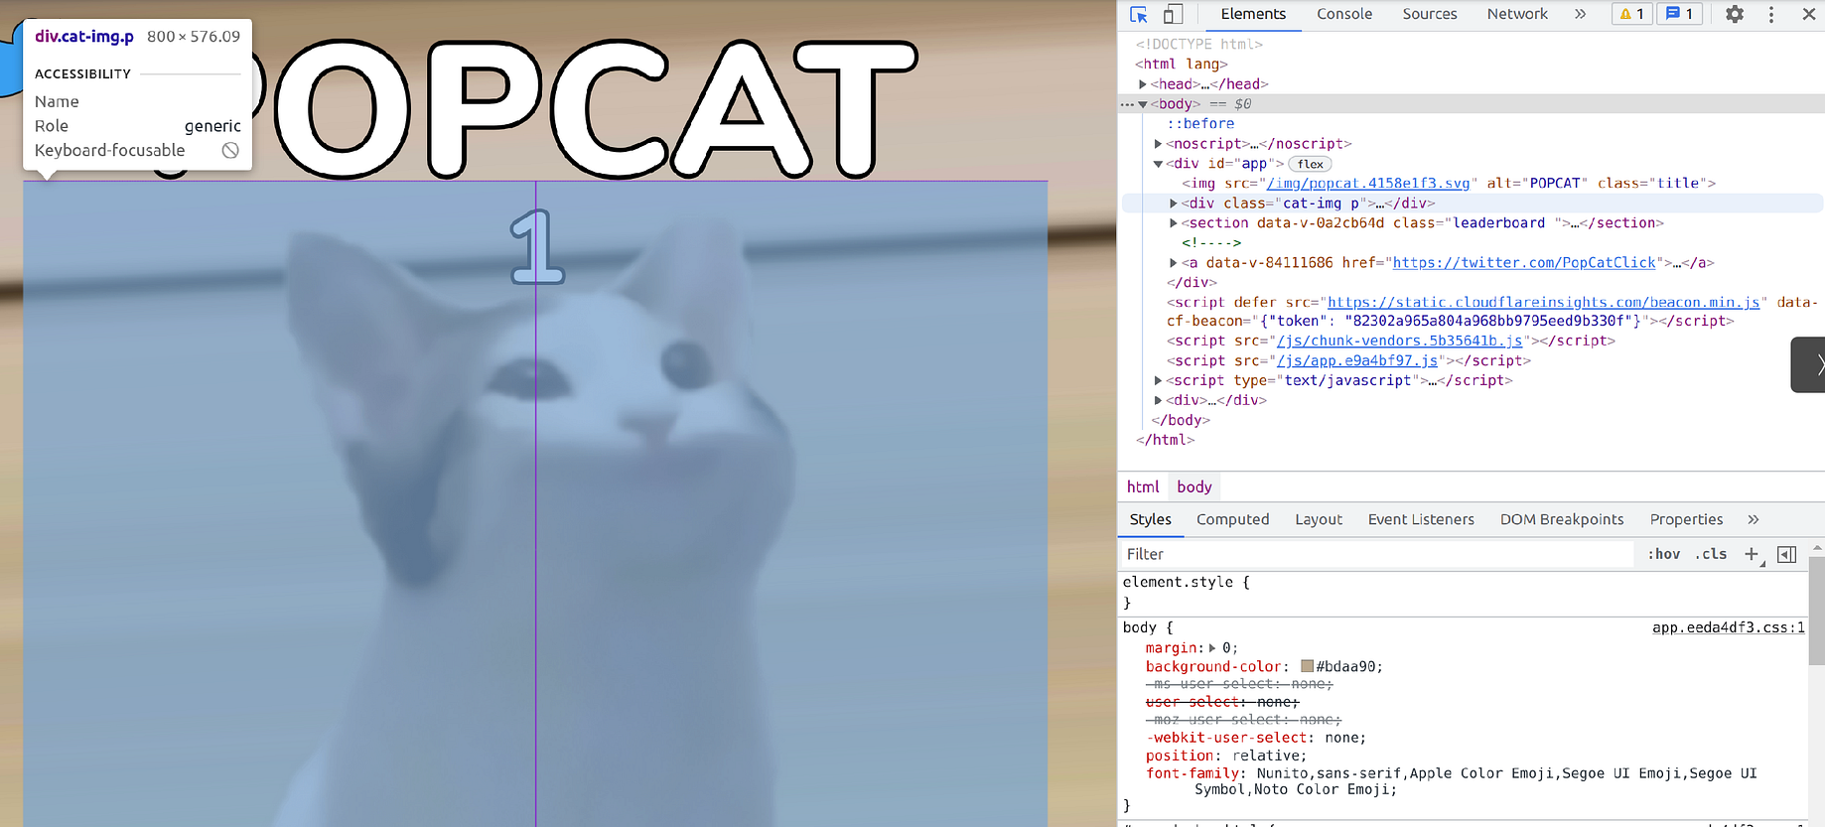
Task: Open the chunk-vendors.5b35641b.js link
Action: point(1399,341)
